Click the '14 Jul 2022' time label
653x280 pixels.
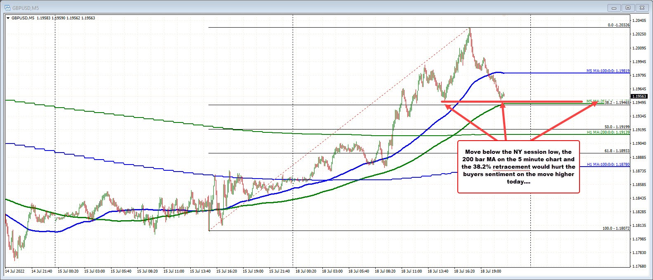(x=15, y=272)
